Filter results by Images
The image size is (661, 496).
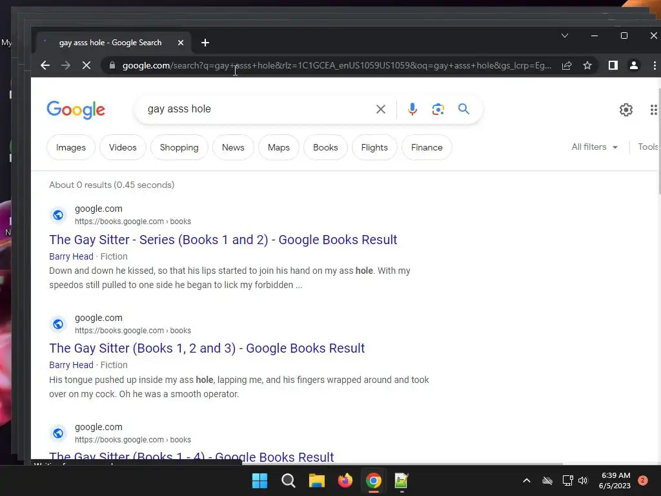click(x=71, y=147)
